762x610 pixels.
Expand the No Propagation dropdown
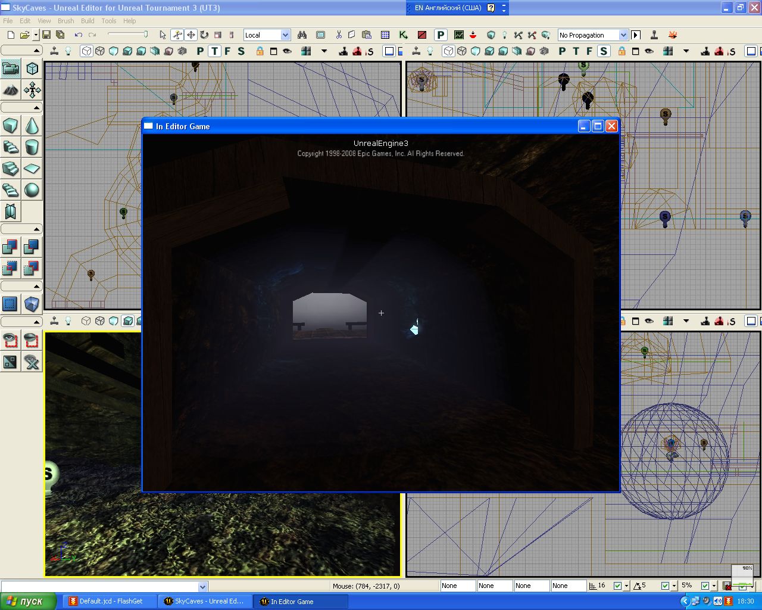tap(623, 35)
